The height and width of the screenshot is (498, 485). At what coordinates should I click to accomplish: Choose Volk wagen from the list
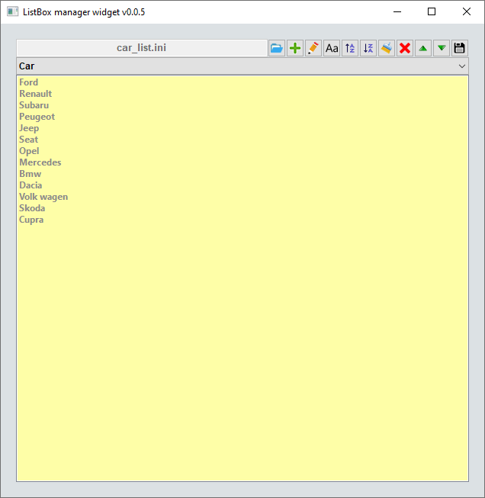[43, 197]
